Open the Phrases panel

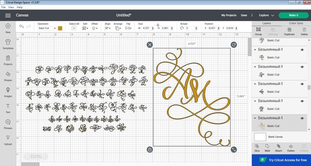point(8,124)
